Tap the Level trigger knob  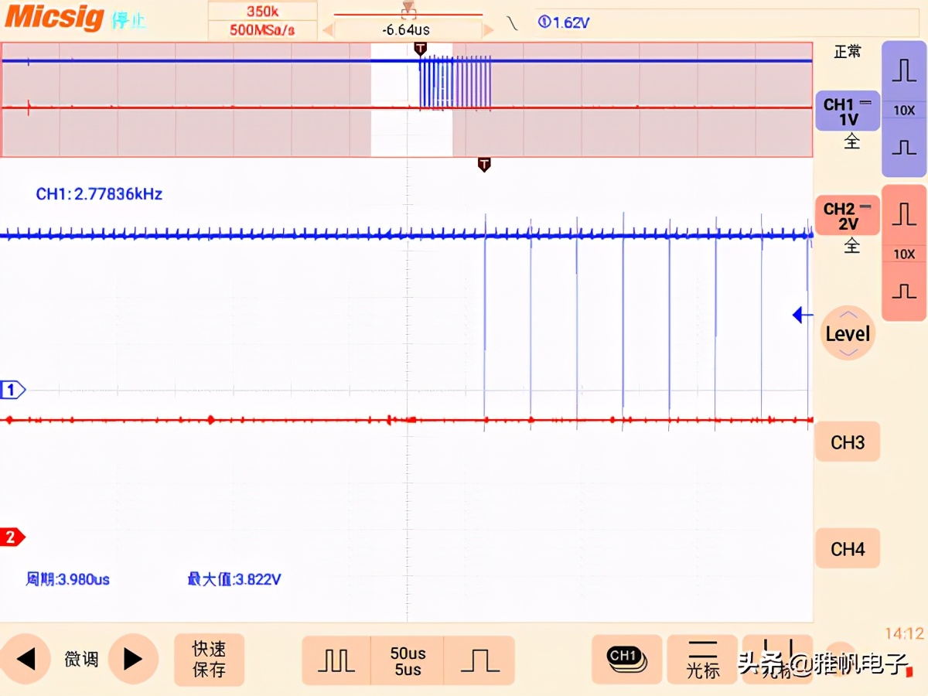[848, 333]
